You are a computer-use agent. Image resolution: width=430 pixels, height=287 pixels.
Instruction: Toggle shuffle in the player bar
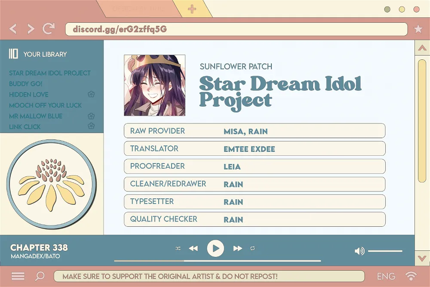178,248
